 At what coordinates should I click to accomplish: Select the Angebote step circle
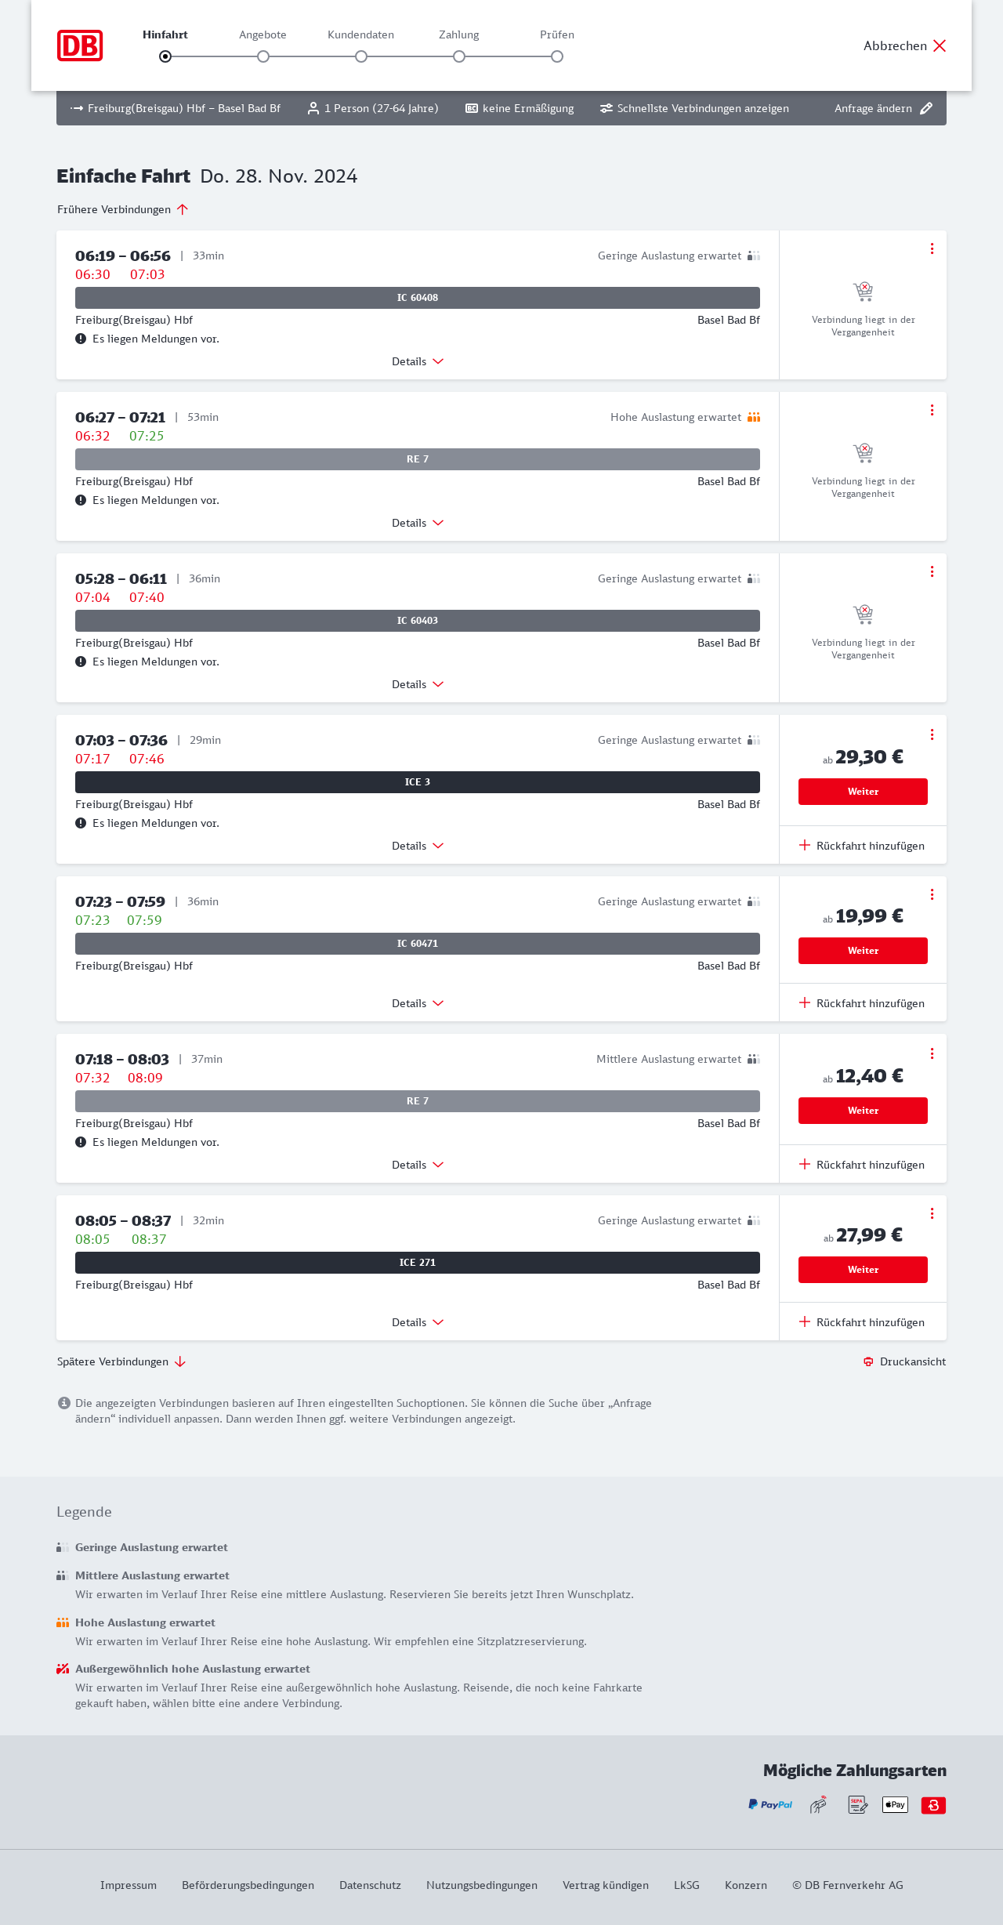(x=263, y=56)
